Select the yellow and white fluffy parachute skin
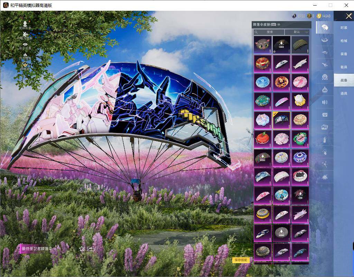The height and width of the screenshot is (277, 354). pos(300,101)
